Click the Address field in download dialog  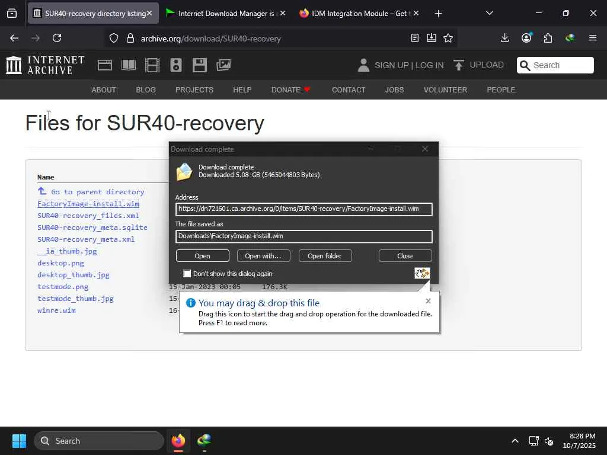[304, 209]
